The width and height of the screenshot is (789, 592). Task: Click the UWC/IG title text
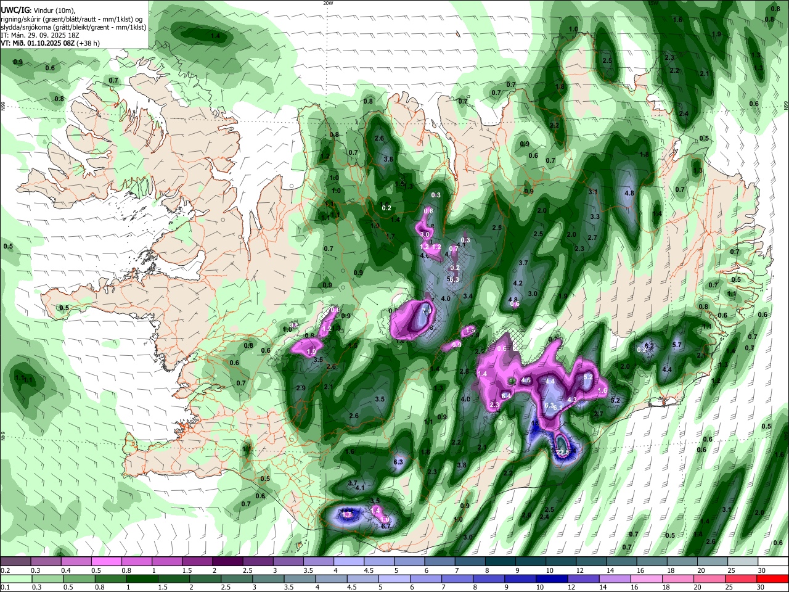pos(15,10)
